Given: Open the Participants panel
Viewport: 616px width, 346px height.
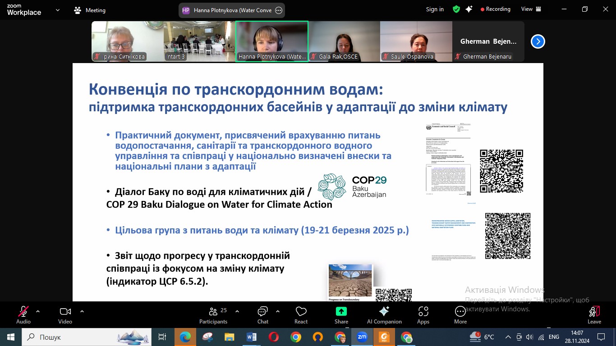Looking at the screenshot, I should 213,315.
